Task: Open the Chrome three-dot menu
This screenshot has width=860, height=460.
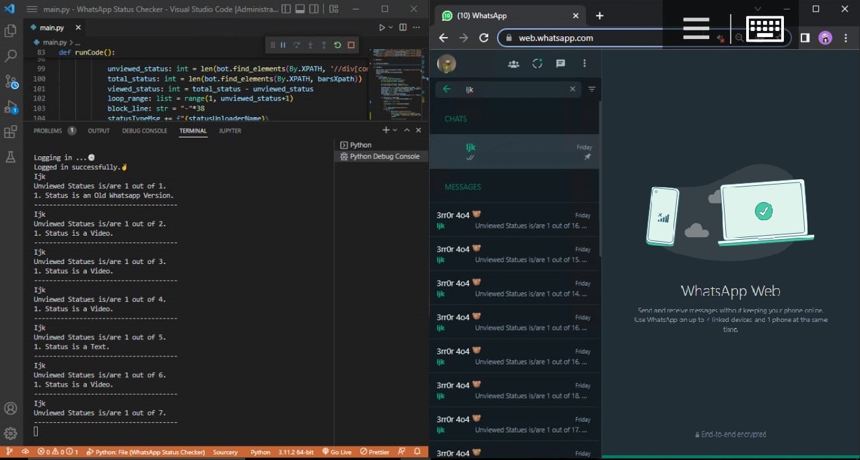Action: pos(846,38)
